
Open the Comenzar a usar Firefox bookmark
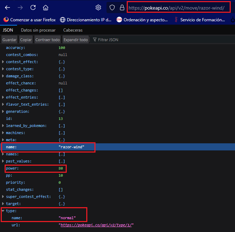(x=29, y=20)
